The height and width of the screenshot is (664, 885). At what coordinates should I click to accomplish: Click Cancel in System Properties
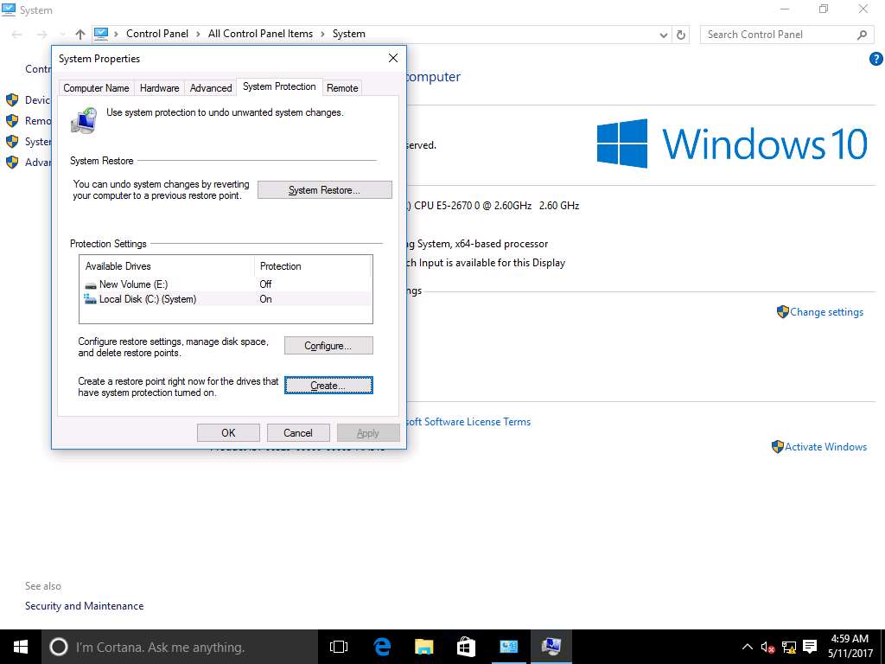(298, 433)
